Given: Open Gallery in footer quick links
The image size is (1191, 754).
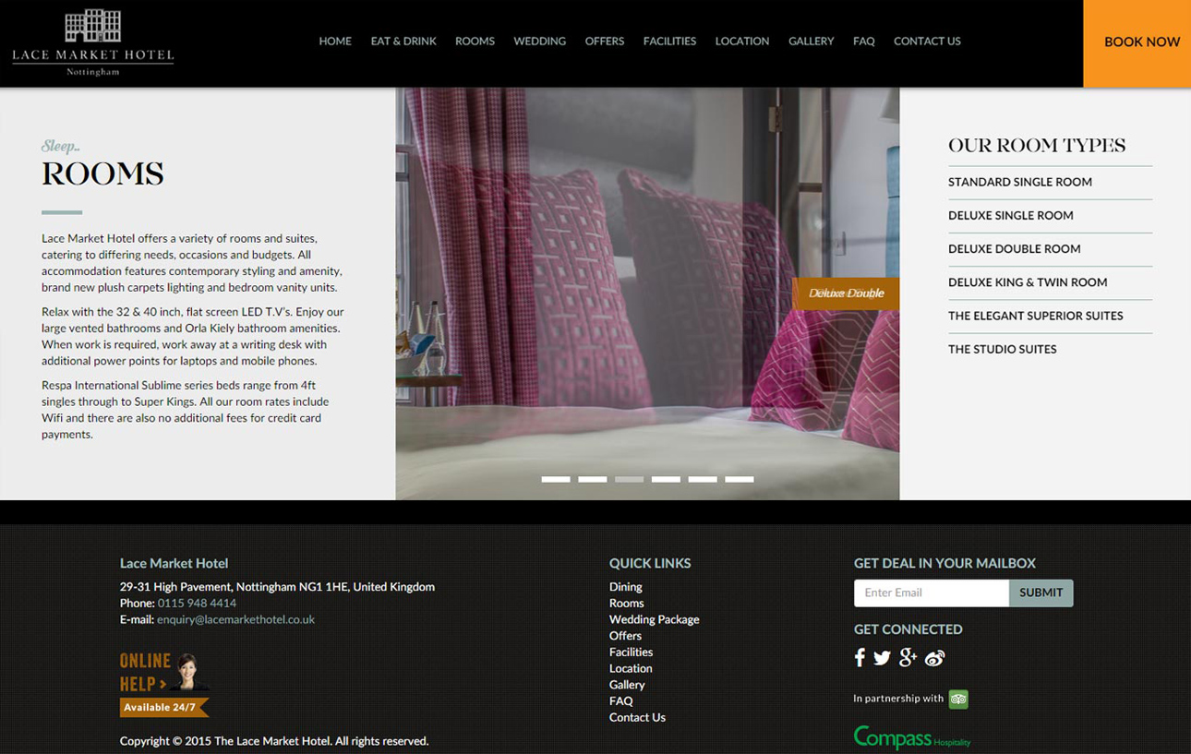Looking at the screenshot, I should [627, 685].
